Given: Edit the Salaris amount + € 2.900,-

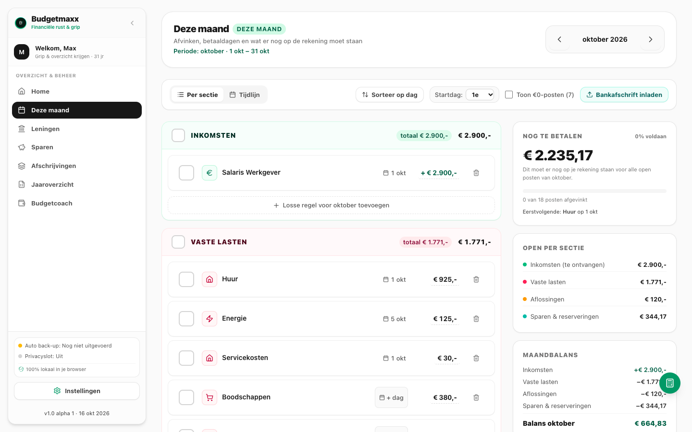Looking at the screenshot, I should 439,173.
